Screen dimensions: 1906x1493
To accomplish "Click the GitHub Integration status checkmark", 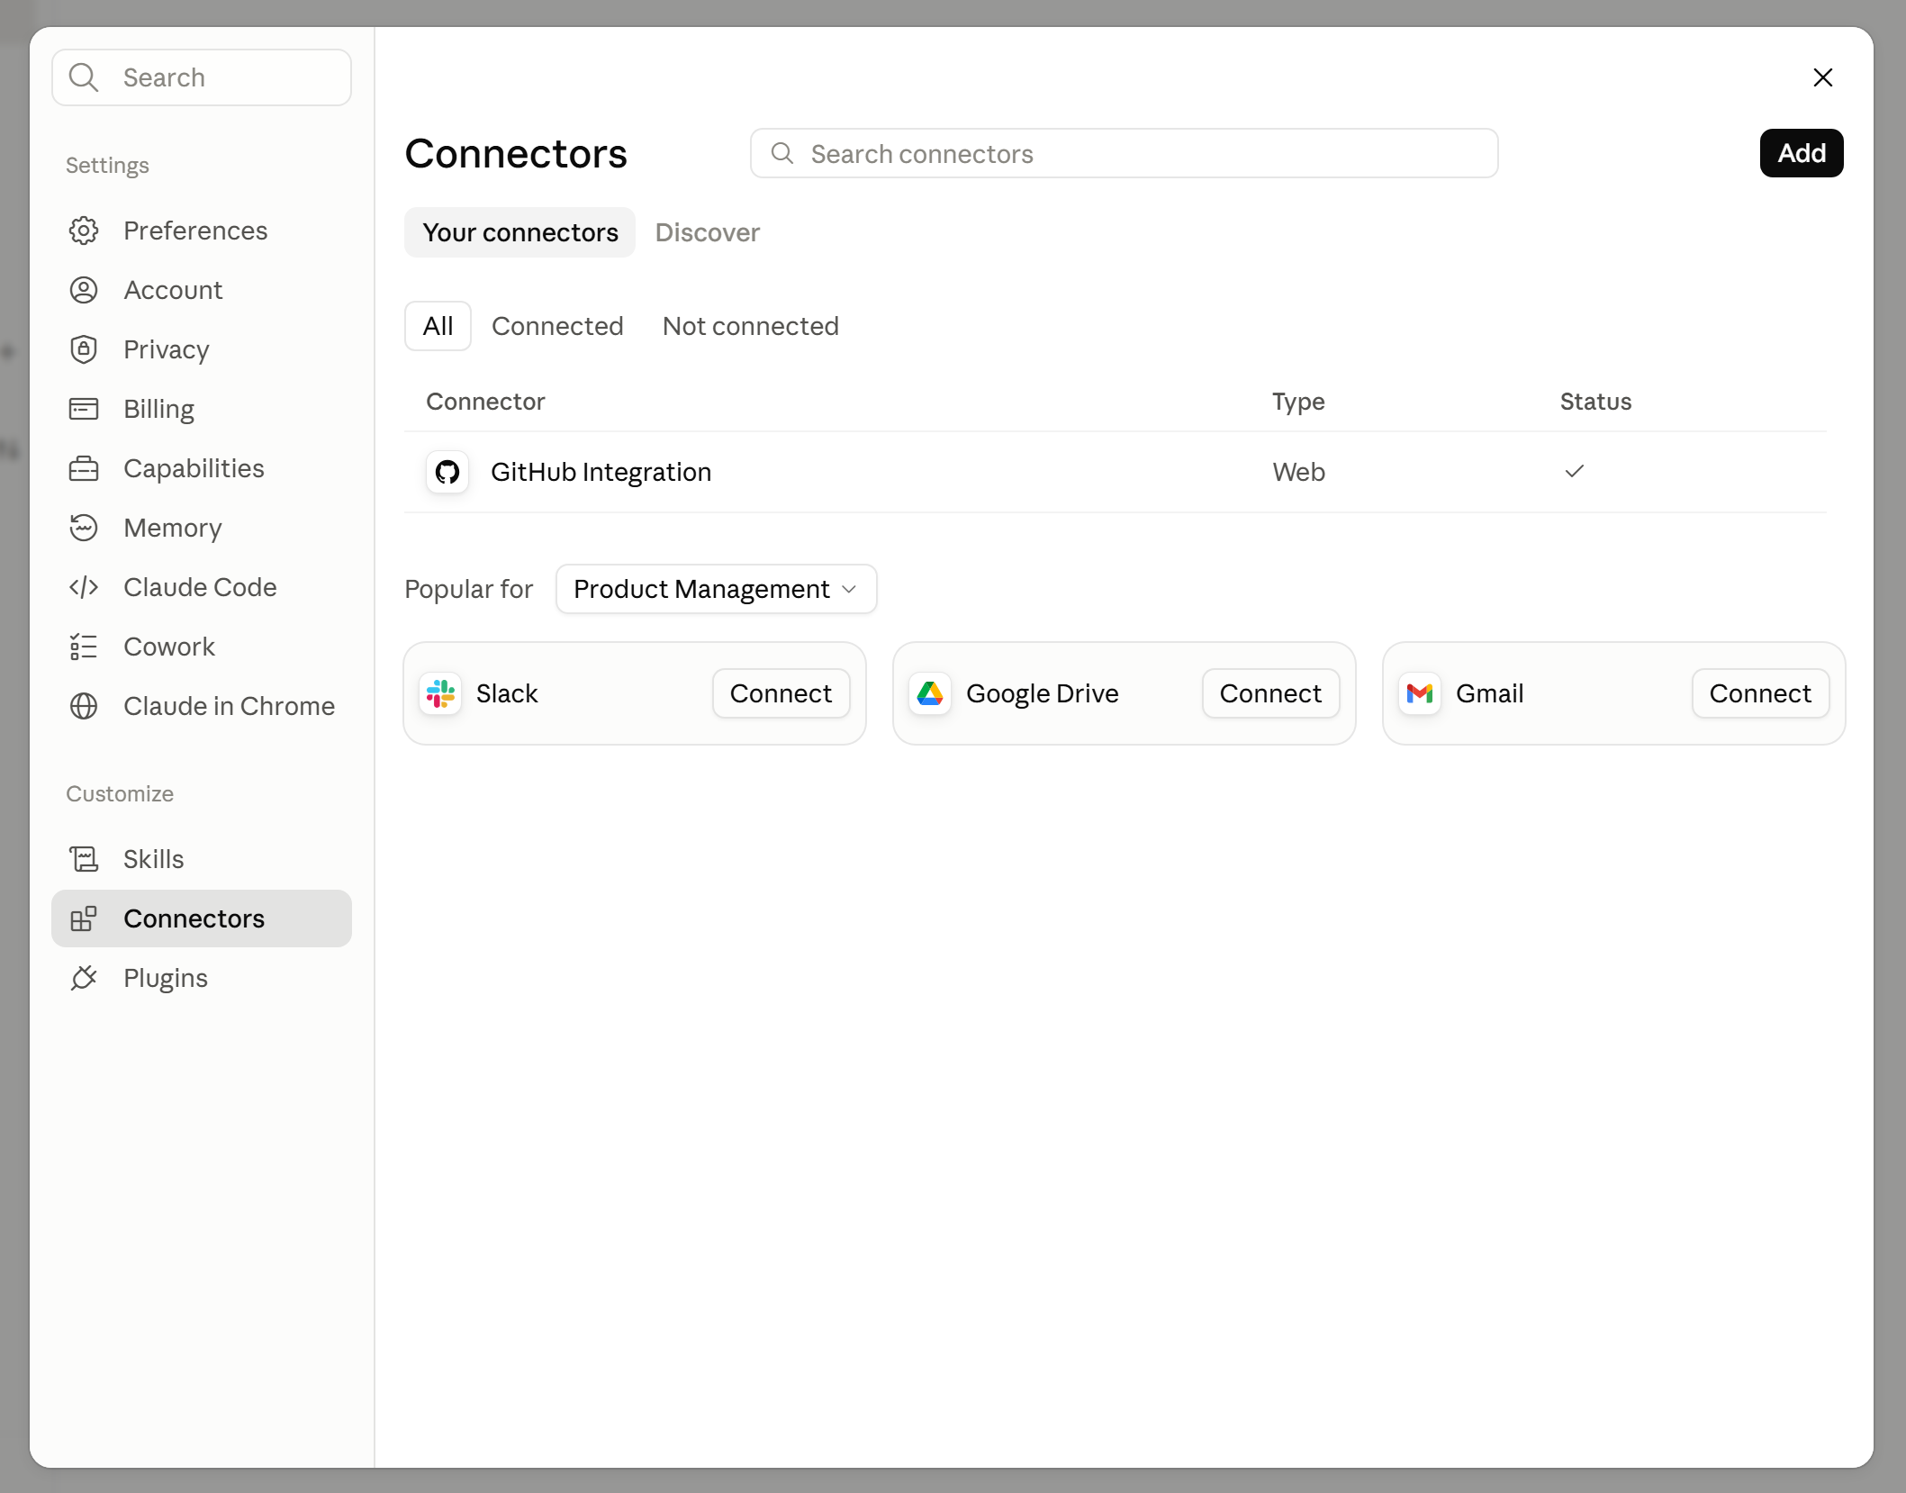I will click(x=1575, y=471).
